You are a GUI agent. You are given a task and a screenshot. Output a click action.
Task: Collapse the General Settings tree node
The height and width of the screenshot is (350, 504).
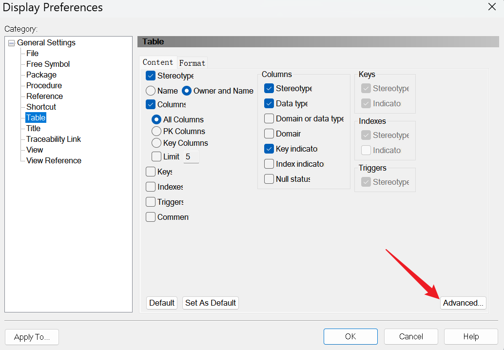tap(11, 43)
